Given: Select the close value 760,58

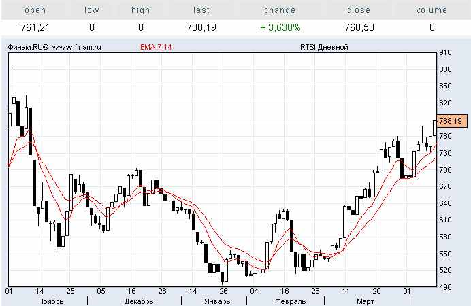Looking at the screenshot, I should tap(359, 28).
